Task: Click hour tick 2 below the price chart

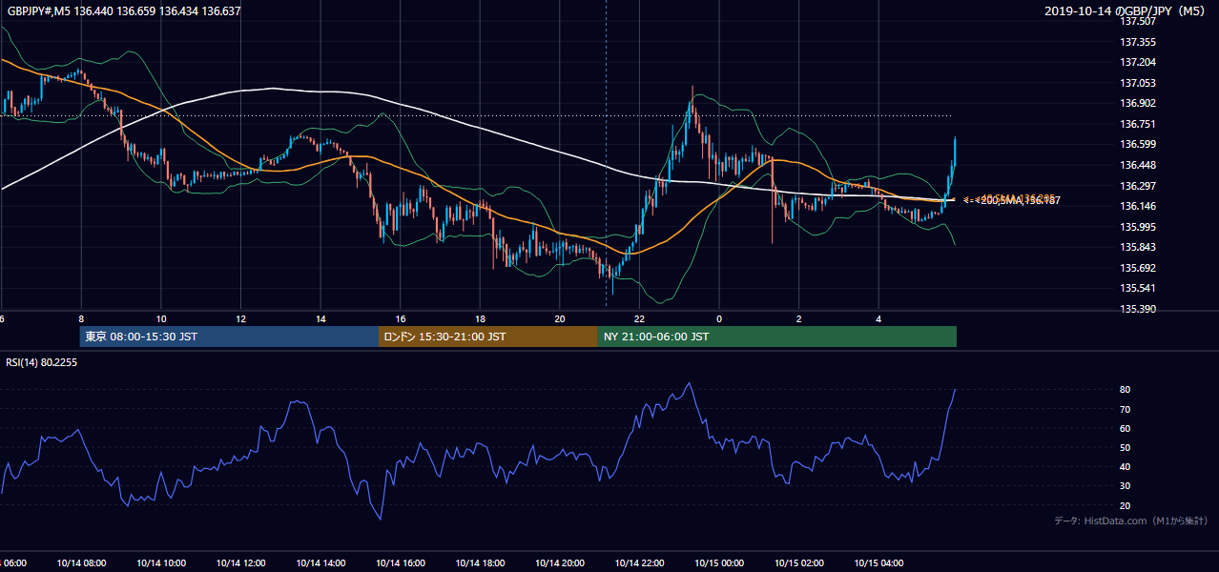Action: tap(798, 318)
